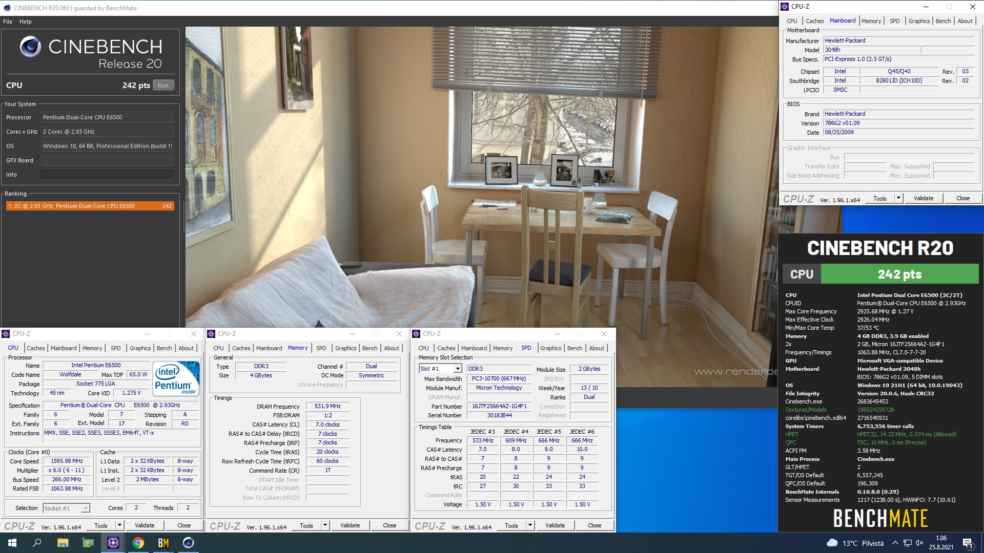Click the Cinebench title bar app icon

click(7, 8)
